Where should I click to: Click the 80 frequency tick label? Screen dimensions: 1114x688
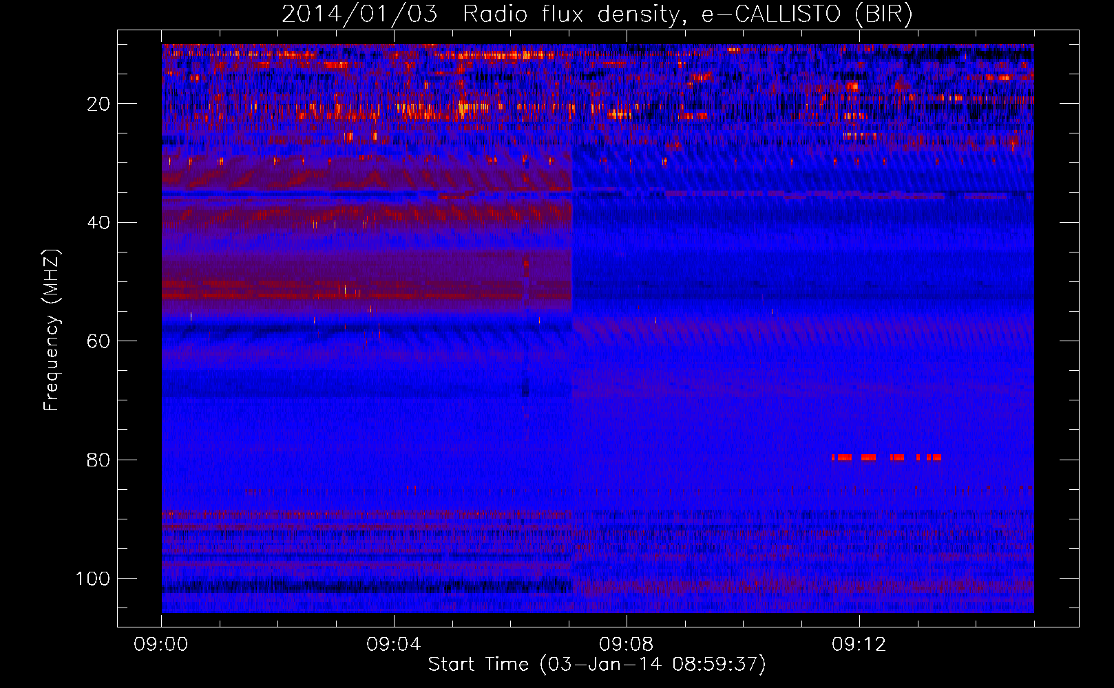click(x=99, y=460)
